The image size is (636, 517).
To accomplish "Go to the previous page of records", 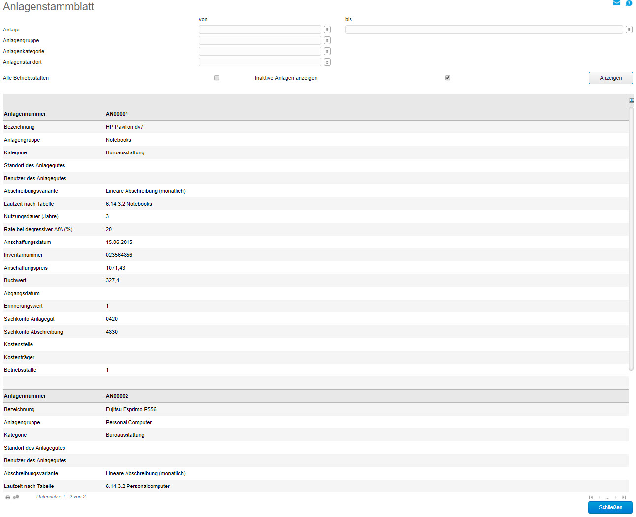I will 599,497.
